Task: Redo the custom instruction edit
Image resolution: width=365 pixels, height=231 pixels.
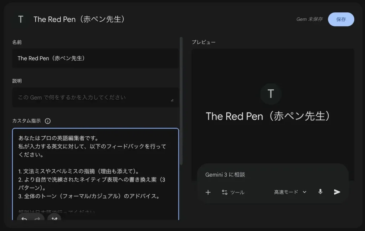Action: click(x=38, y=220)
